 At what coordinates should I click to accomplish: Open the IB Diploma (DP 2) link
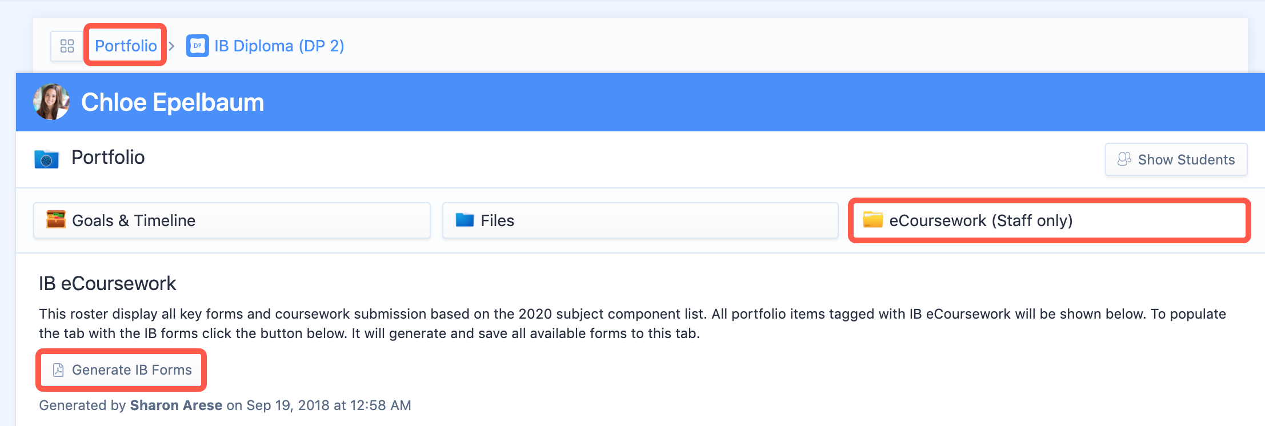click(x=279, y=46)
